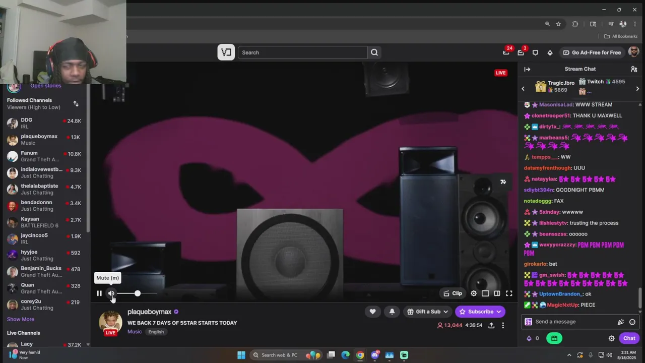The image size is (645, 363).
Task: Open the whispers speech bubble icon
Action: 535,52
